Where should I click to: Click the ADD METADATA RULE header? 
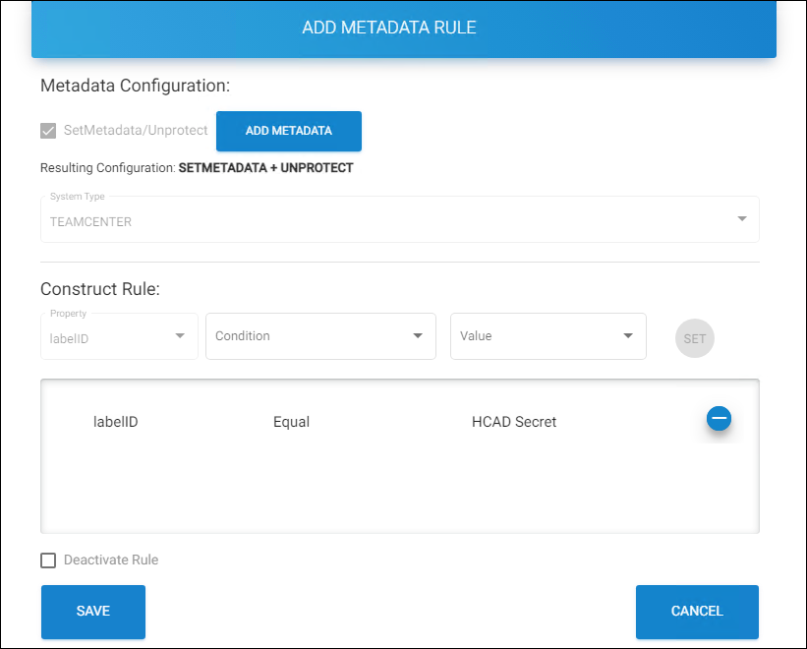point(389,28)
